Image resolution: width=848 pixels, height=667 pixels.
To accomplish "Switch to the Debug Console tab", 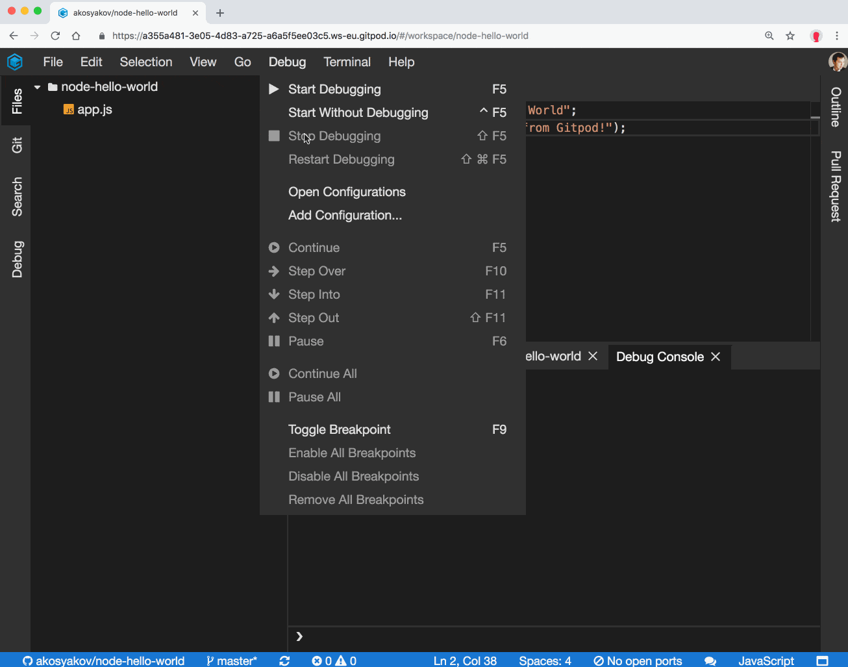I will tap(660, 357).
